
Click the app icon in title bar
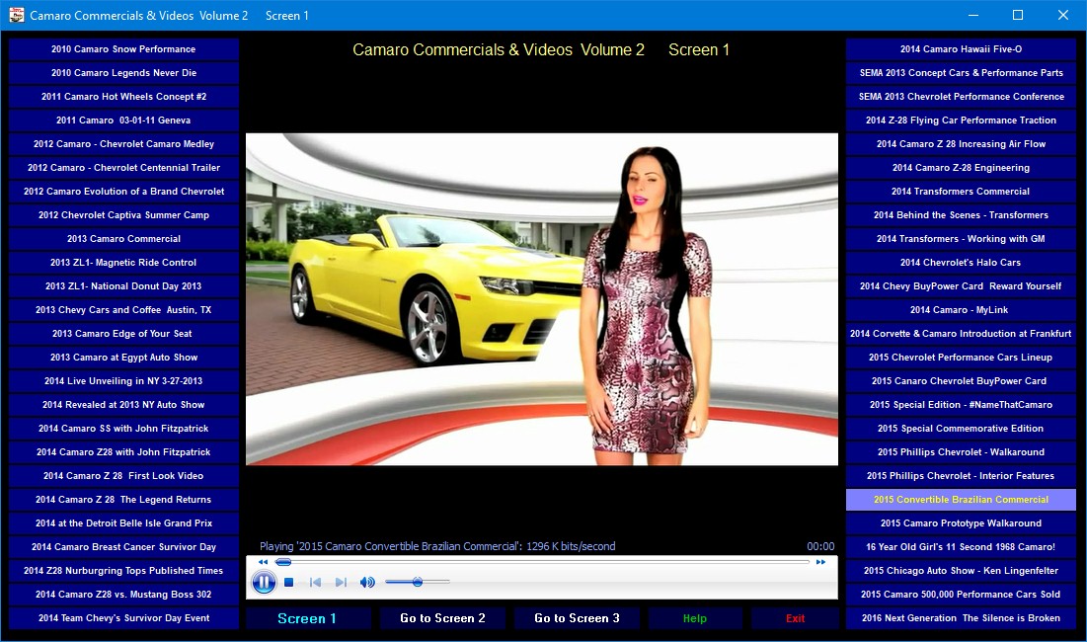(x=16, y=15)
